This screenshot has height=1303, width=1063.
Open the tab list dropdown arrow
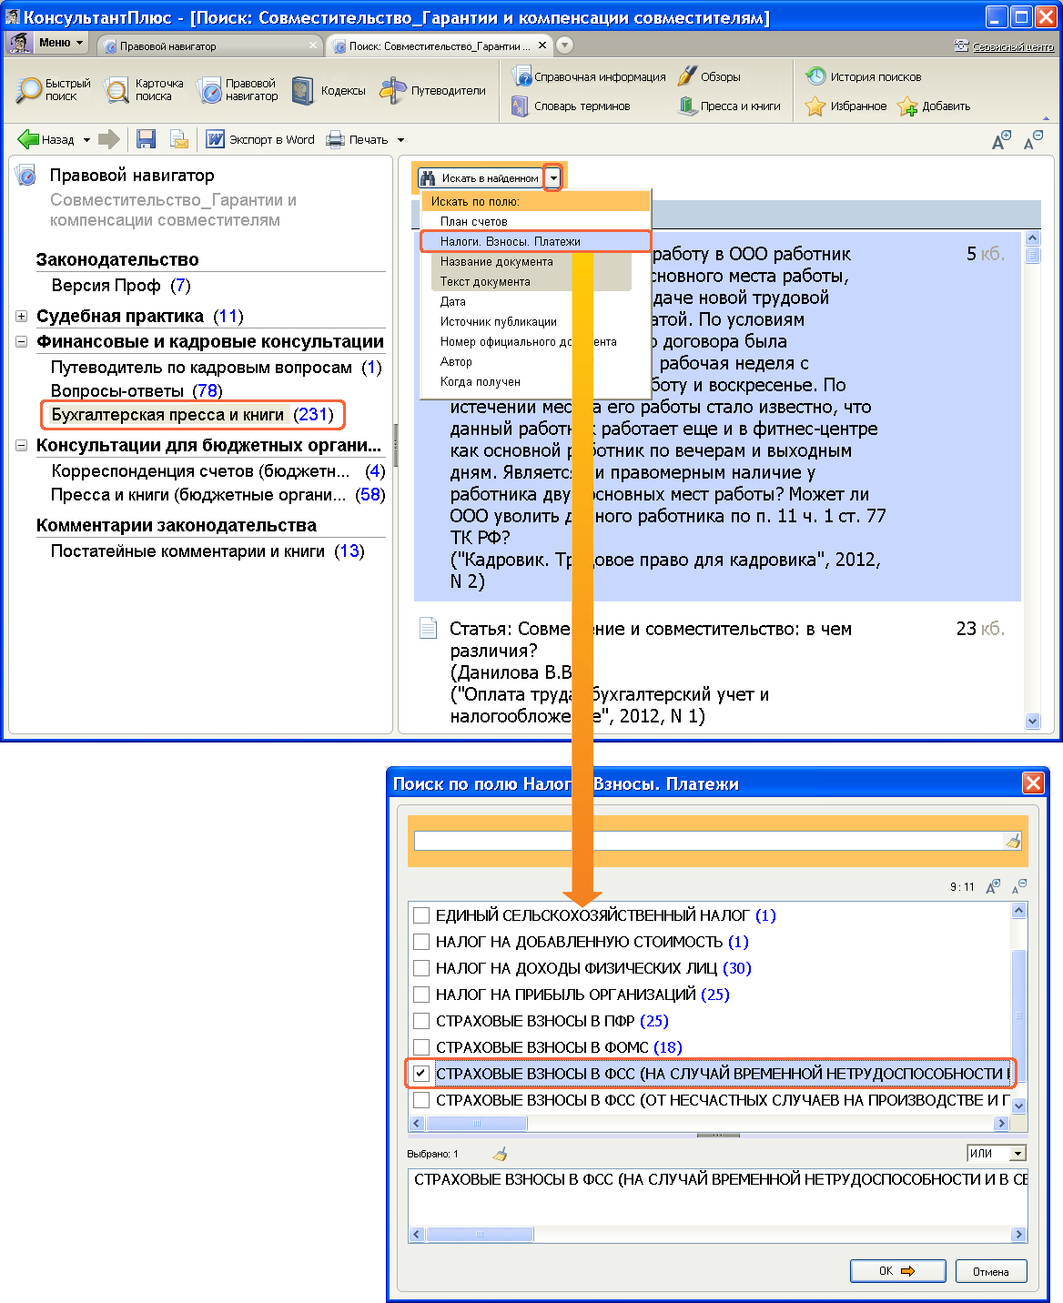pos(564,45)
